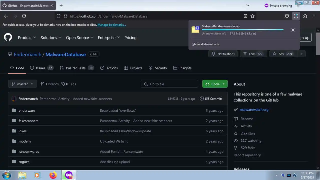Click the GitHub Octocat logo
This screenshot has height=180, width=320.
pyautogui.click(x=8, y=37)
